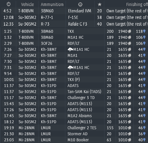This screenshot has height=143, width=148.
Task: Click the score 38 in the F-15E row
Action: tap(99, 18)
